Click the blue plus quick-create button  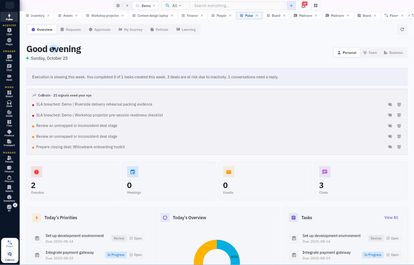coord(291,6)
